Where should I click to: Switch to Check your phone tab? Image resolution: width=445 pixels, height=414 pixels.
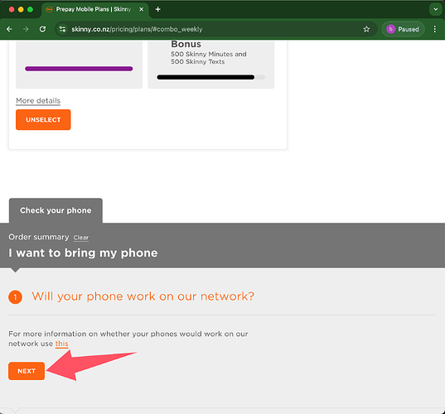tap(56, 210)
